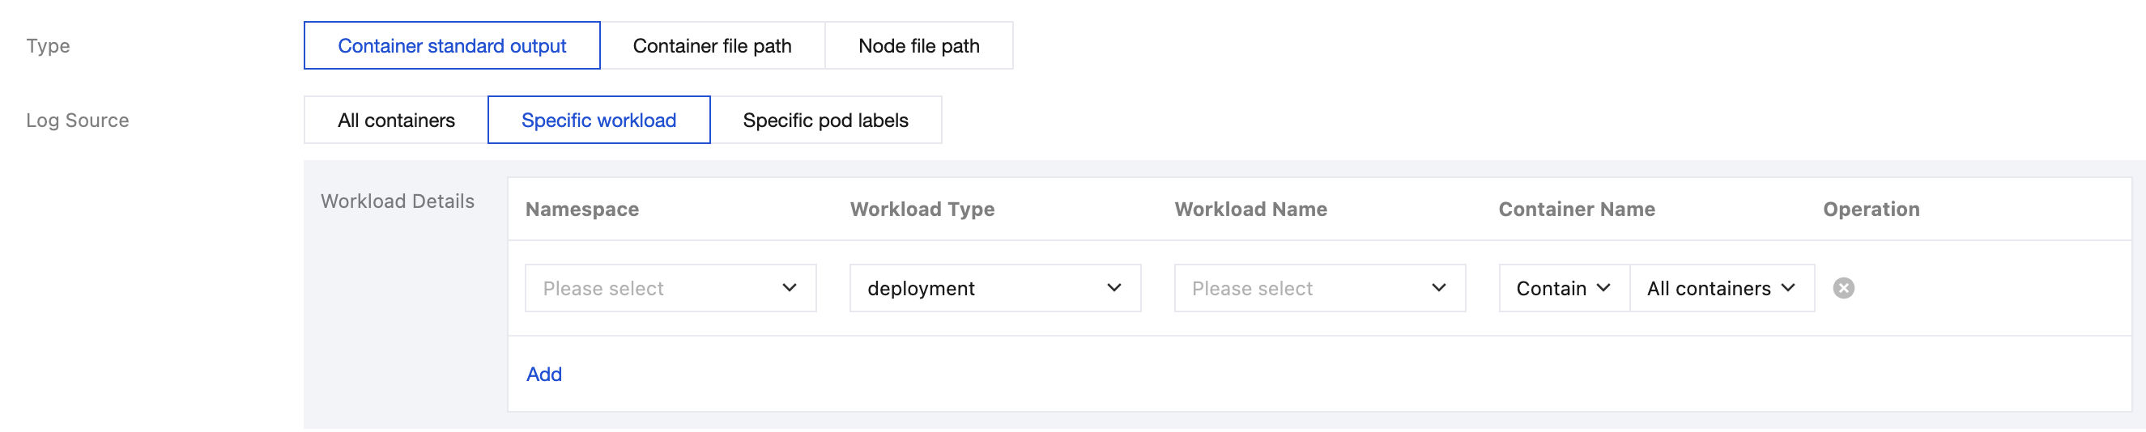The width and height of the screenshot is (2146, 432).
Task: Expand the All containers name dropdown
Action: (1720, 289)
